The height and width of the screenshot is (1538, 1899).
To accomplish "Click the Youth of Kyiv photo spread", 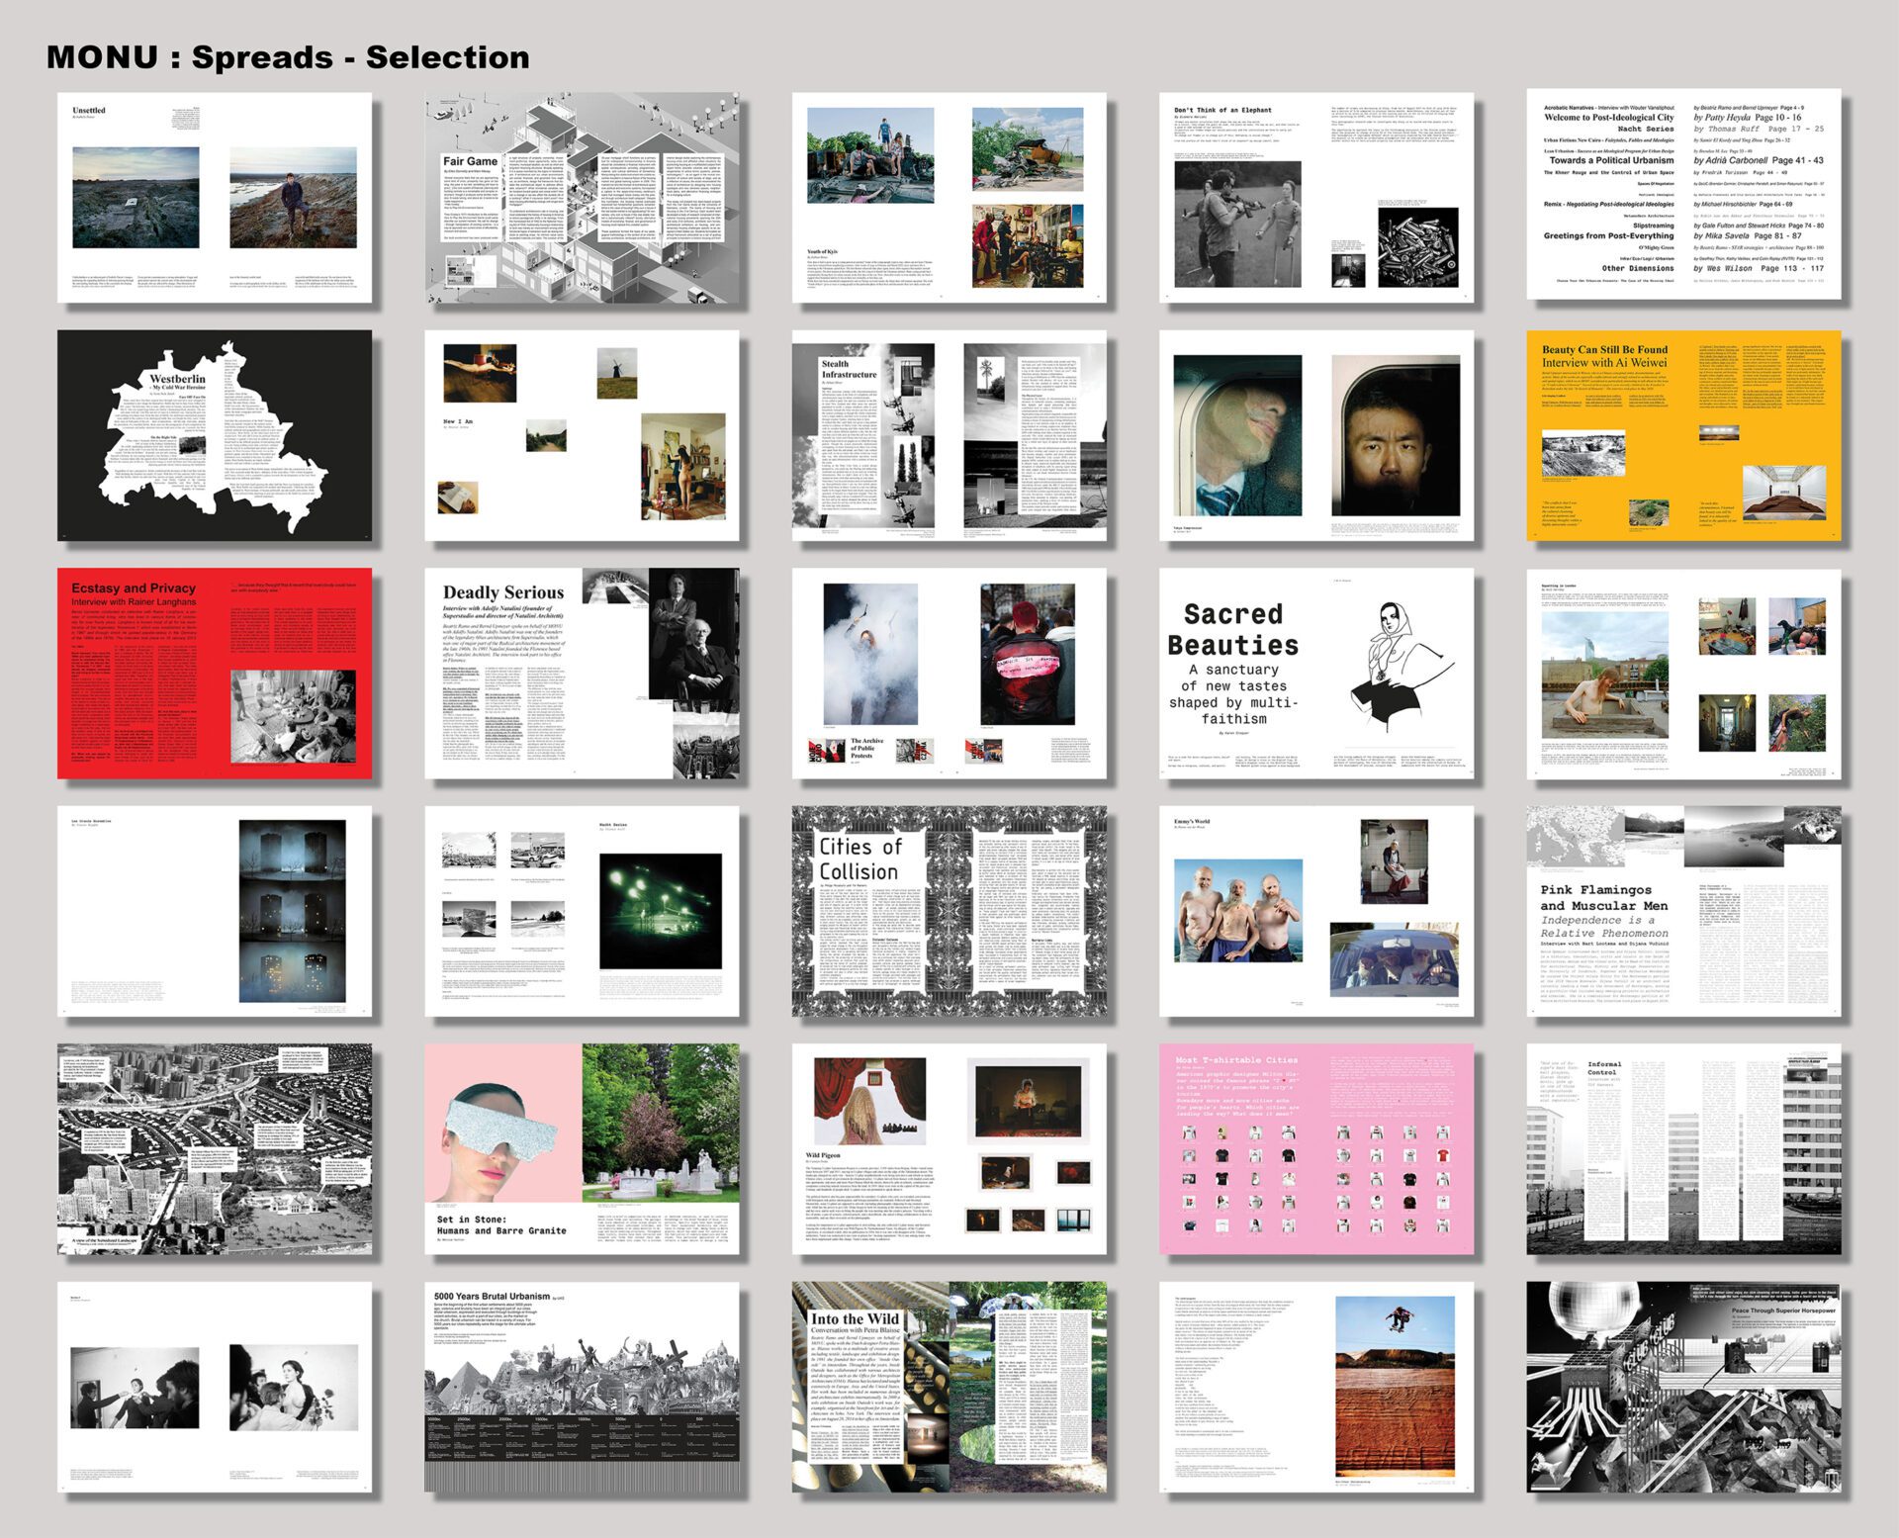I will pyautogui.click(x=949, y=198).
